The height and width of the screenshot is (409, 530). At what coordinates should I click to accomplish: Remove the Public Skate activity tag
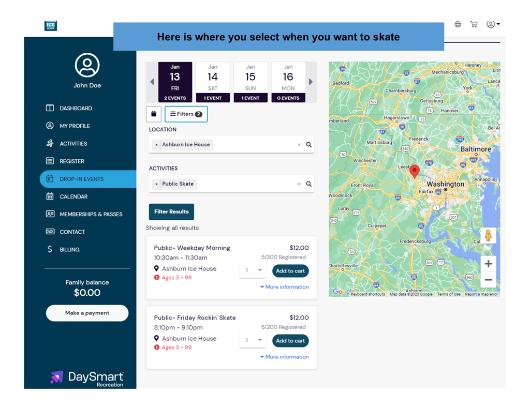[x=157, y=184]
